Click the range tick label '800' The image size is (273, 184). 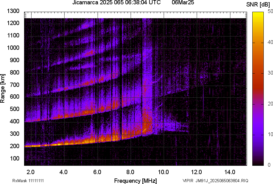pos(15,72)
